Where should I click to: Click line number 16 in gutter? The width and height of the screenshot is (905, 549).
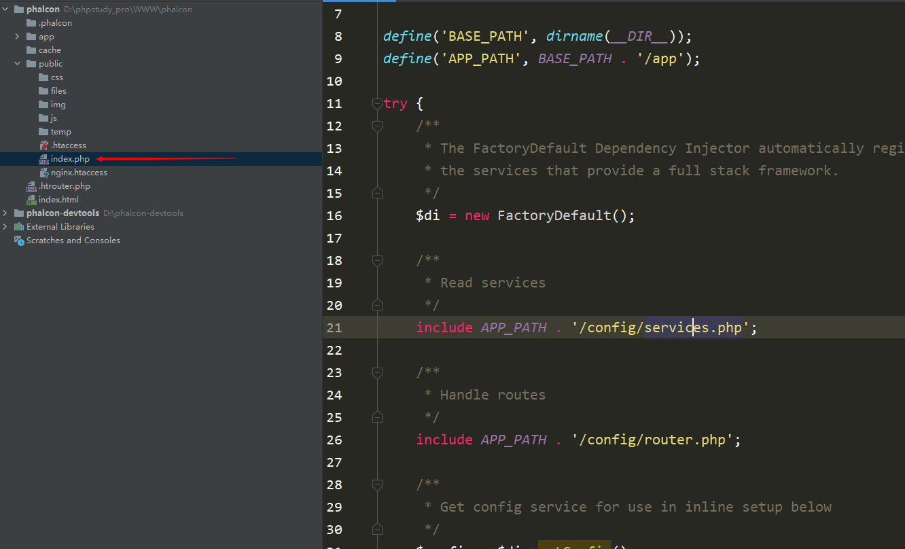334,215
